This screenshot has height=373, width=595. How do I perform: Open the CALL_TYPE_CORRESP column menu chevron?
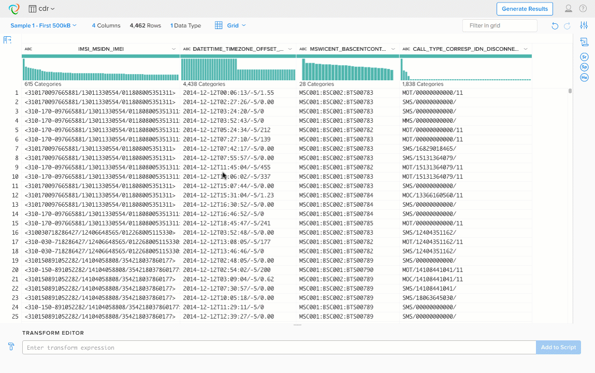click(526, 49)
